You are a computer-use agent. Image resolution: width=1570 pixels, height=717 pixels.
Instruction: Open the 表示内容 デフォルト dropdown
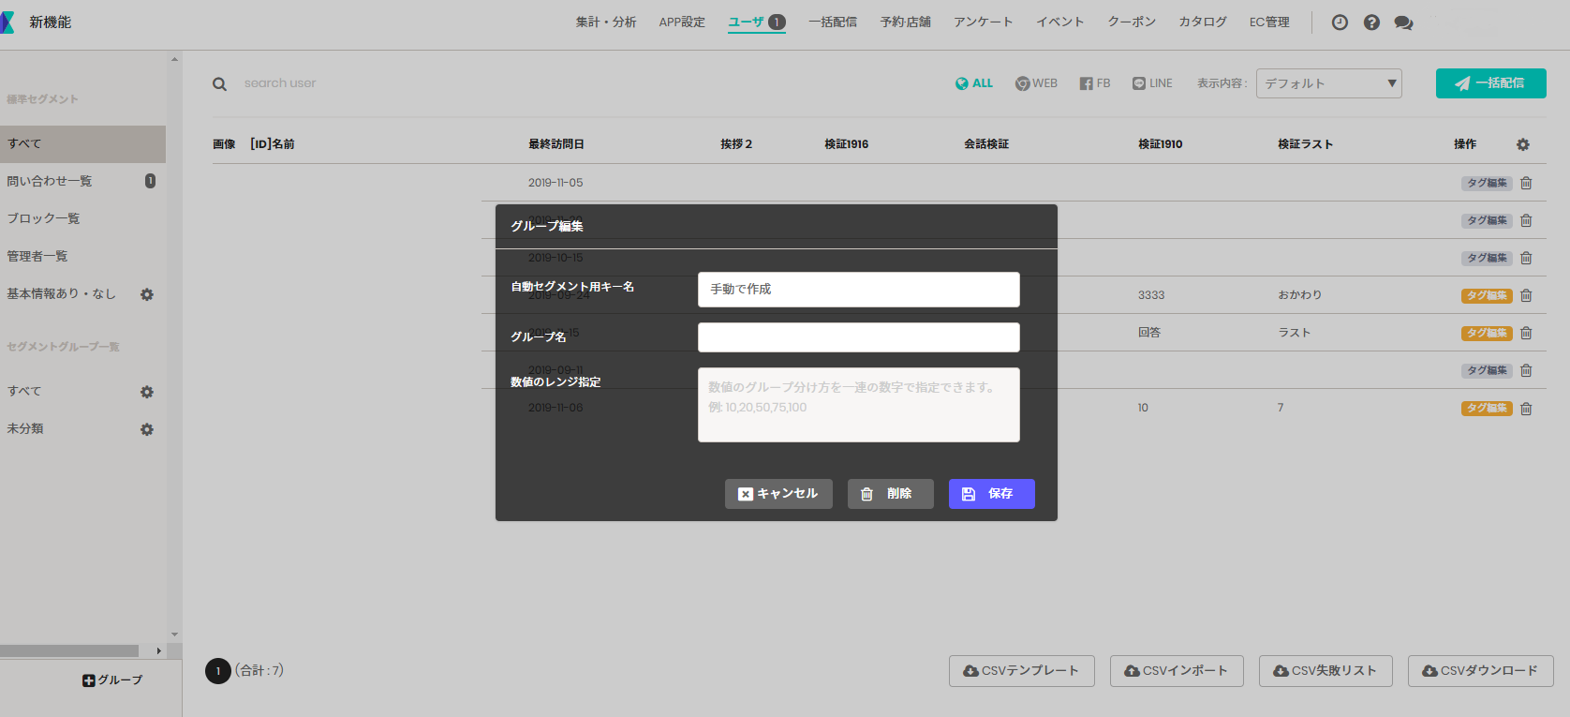pyautogui.click(x=1329, y=83)
